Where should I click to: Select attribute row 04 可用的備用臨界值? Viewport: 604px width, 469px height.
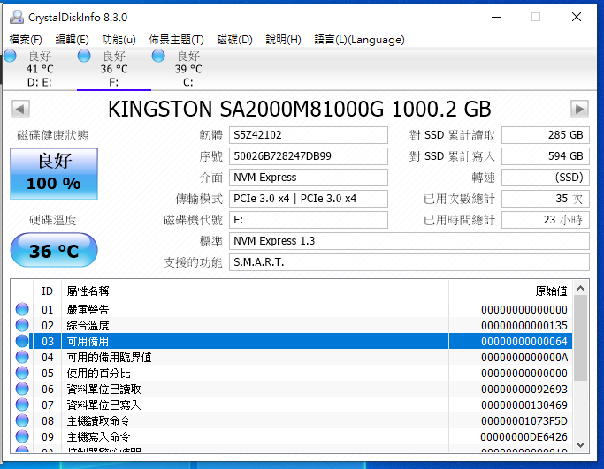[x=292, y=358]
